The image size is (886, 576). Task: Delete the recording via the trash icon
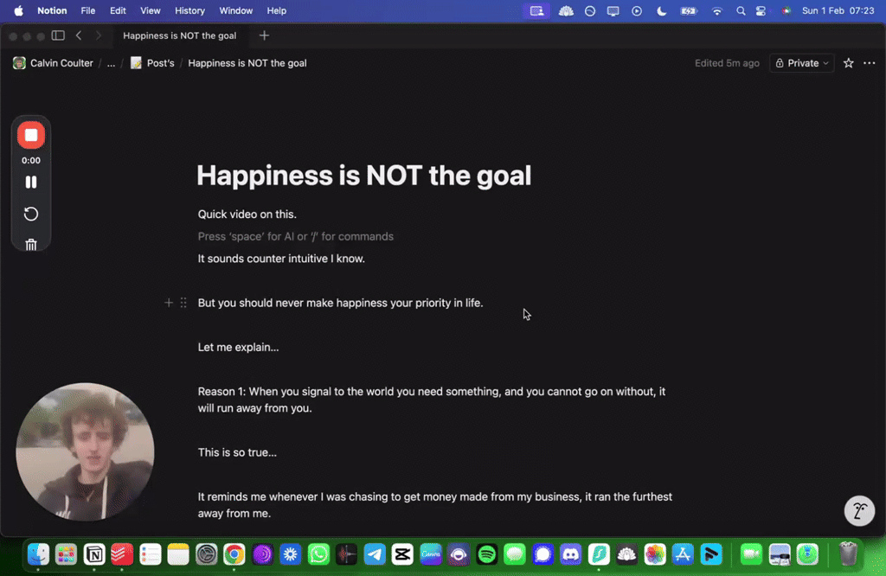coord(31,244)
